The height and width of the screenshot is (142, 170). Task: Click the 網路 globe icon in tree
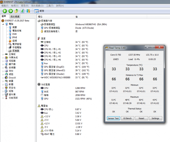coord(6,74)
